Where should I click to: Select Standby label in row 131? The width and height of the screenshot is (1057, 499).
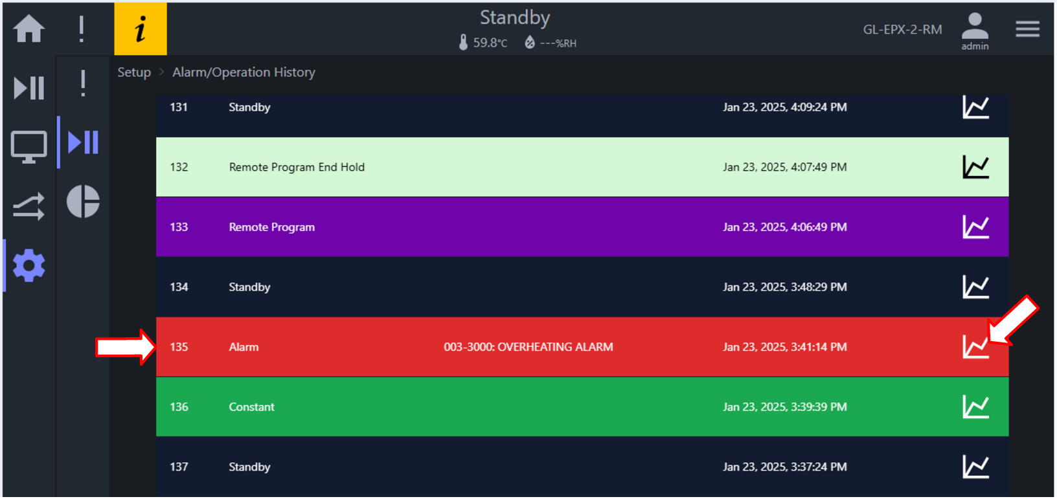point(249,107)
